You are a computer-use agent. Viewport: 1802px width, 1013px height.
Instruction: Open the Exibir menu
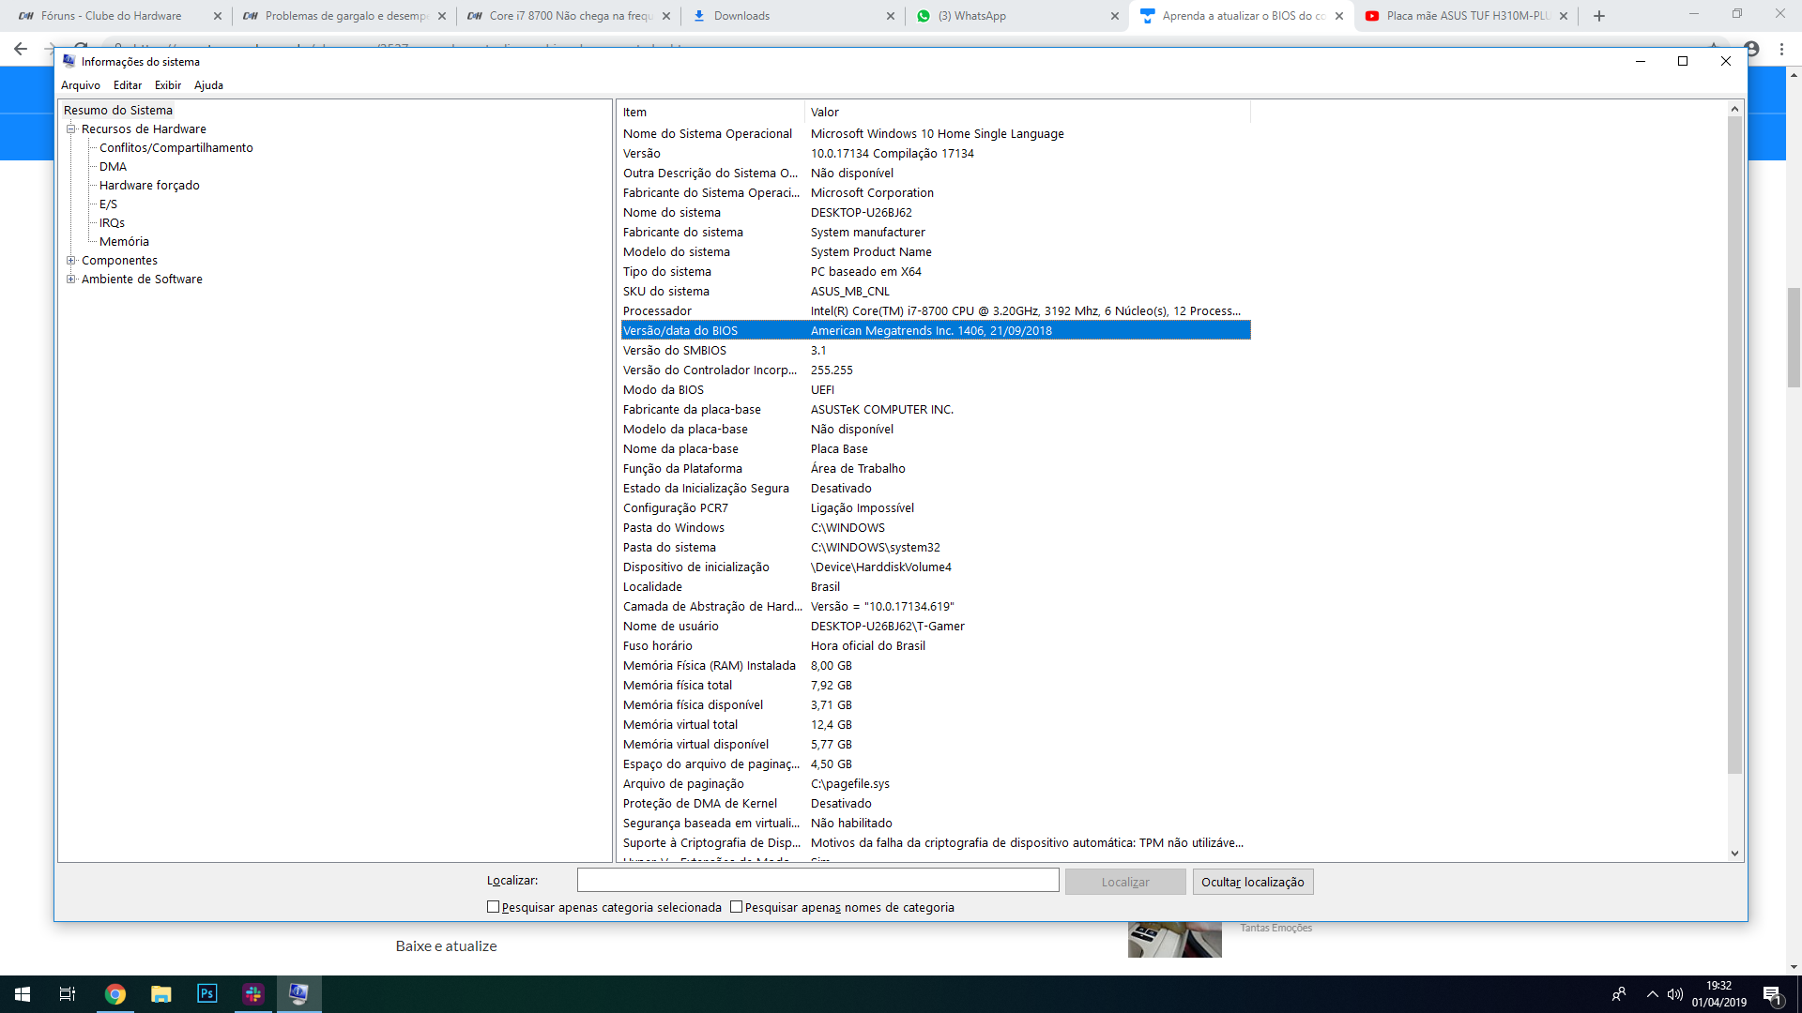[x=168, y=85]
